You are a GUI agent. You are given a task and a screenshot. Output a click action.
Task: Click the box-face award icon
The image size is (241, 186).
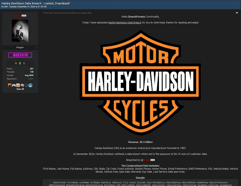pos(18,85)
